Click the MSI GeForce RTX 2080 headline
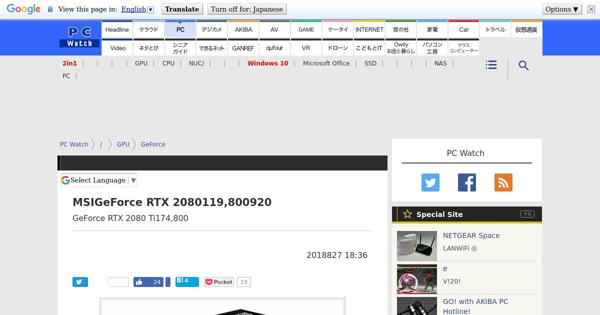The width and height of the screenshot is (600, 315). coord(172,202)
